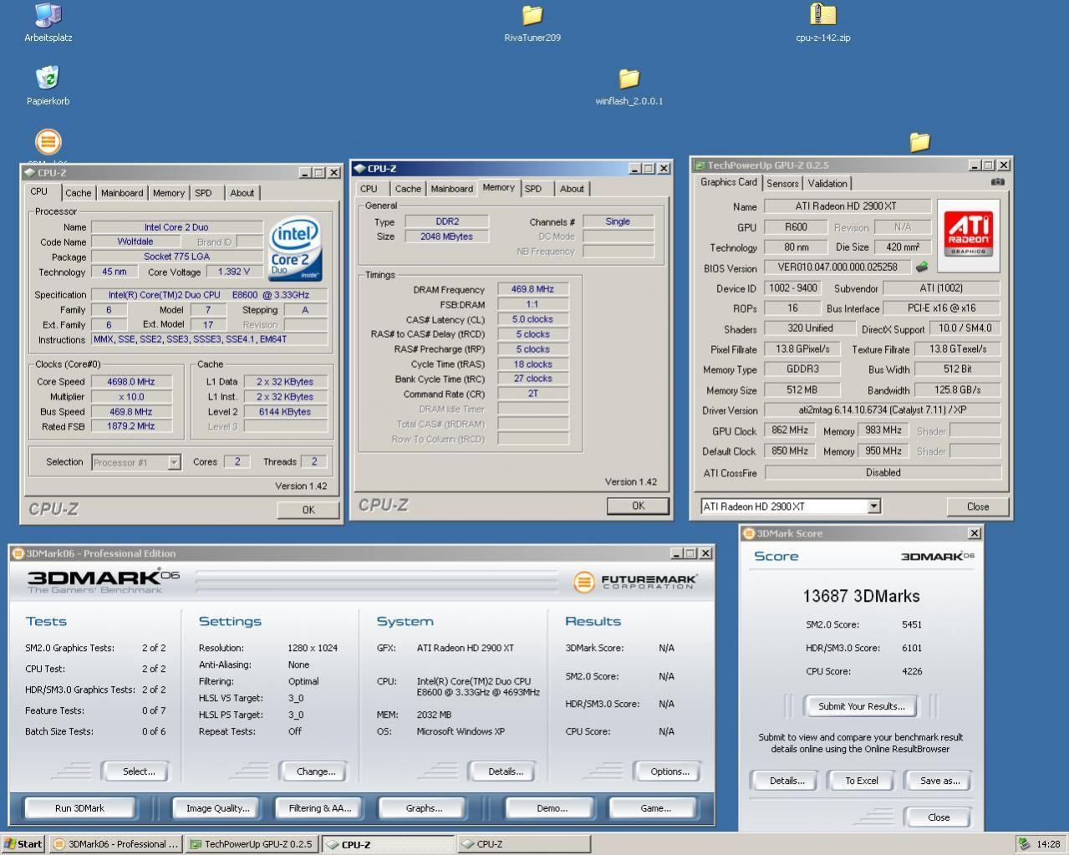
Task: Click the 13687 3DMarks score text
Action: [x=861, y=597]
